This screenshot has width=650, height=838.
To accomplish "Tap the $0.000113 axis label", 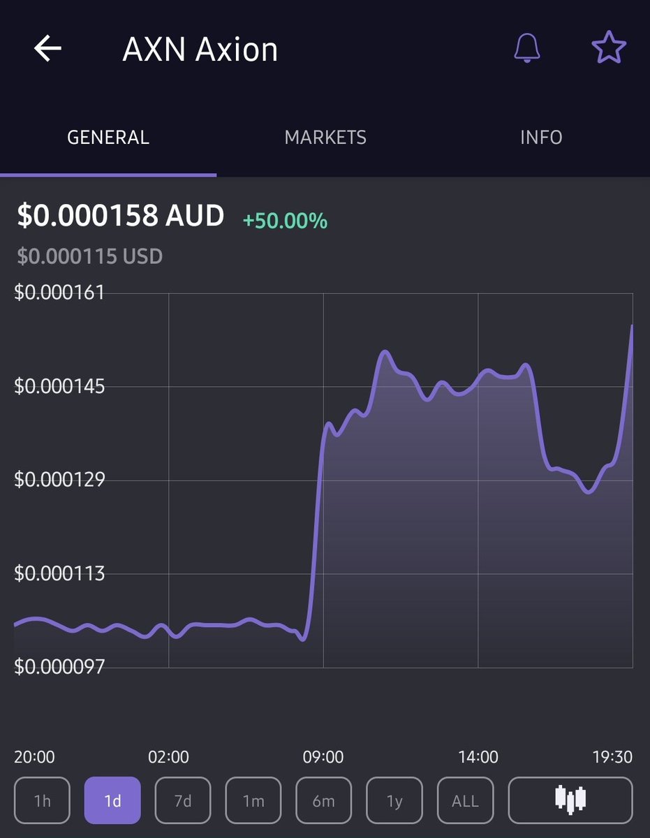I will [x=59, y=573].
